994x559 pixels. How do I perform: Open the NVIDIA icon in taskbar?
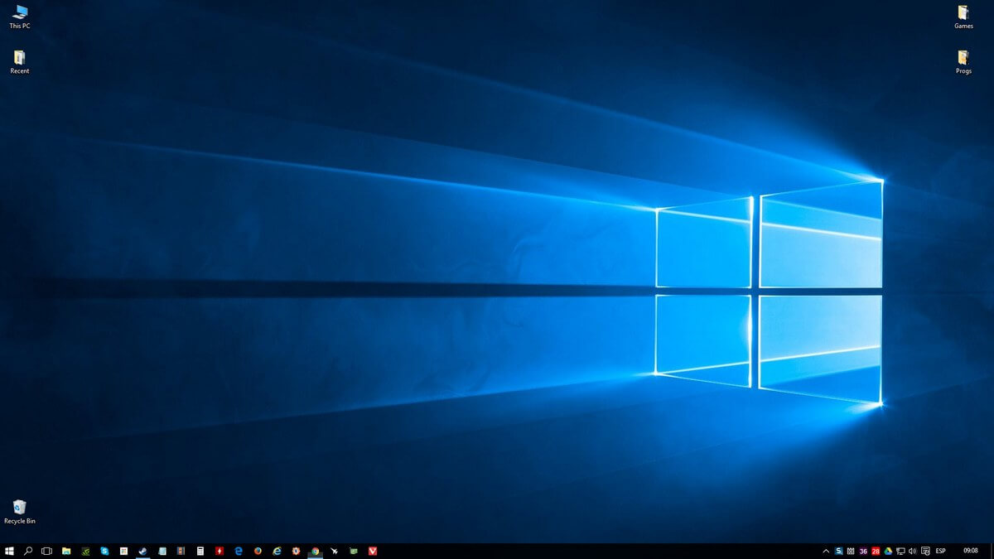(x=85, y=551)
